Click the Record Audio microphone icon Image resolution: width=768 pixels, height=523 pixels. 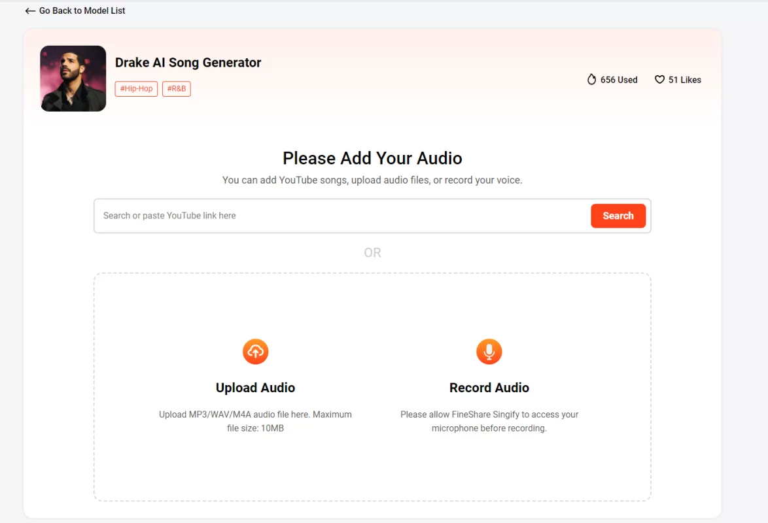(489, 352)
